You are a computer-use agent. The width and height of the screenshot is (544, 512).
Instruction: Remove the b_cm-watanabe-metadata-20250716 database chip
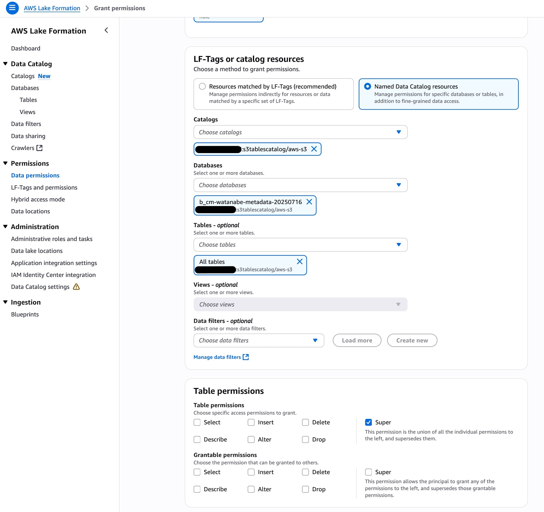pyautogui.click(x=309, y=201)
